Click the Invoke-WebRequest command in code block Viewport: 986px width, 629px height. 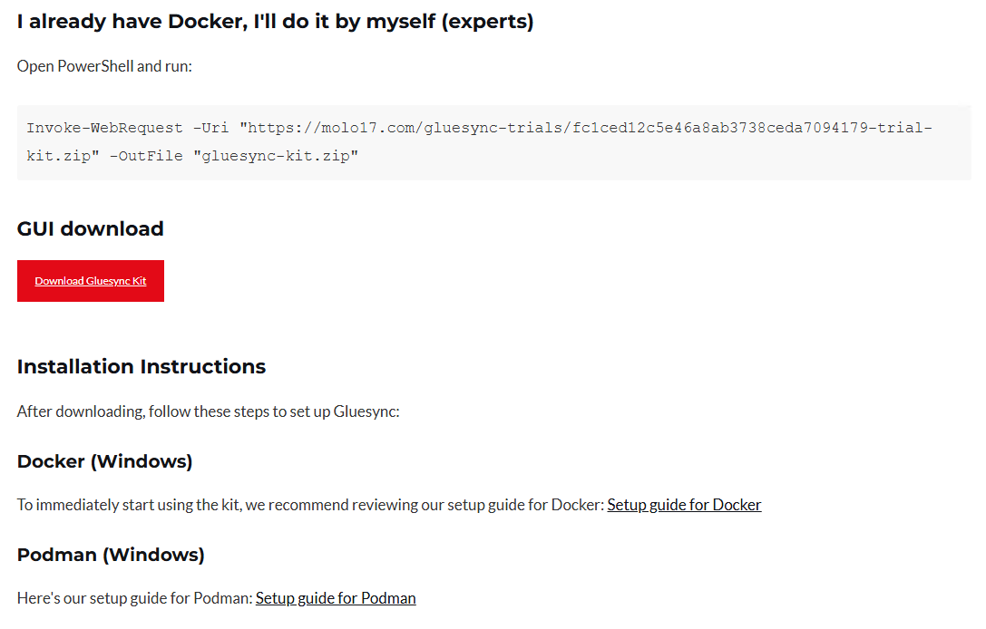pos(102,128)
